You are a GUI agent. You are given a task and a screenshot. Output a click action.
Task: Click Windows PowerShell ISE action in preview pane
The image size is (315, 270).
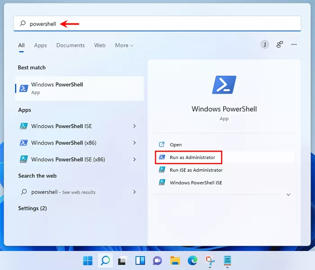[225, 183]
